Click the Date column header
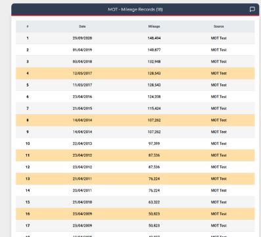Screen dimensions: 261x237 coord(82,26)
